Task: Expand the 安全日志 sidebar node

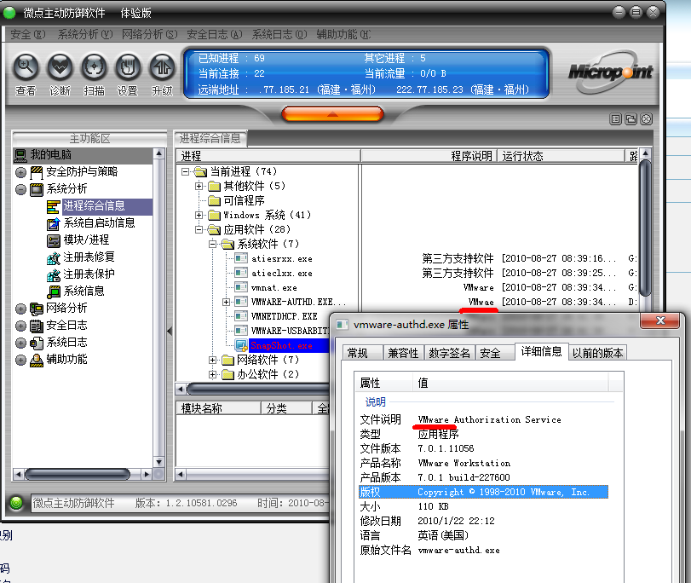Action: (20, 326)
